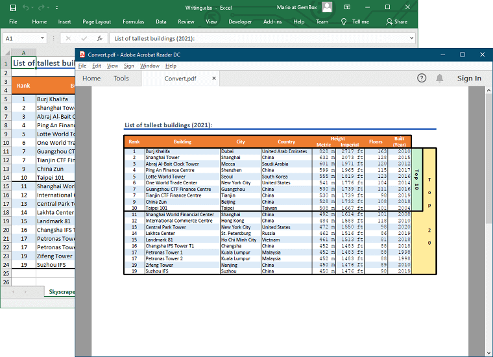The width and height of the screenshot is (493, 357).
Task: Open the Customize Quick Access Toolbar dropdown
Action: pyautogui.click(x=56, y=8)
